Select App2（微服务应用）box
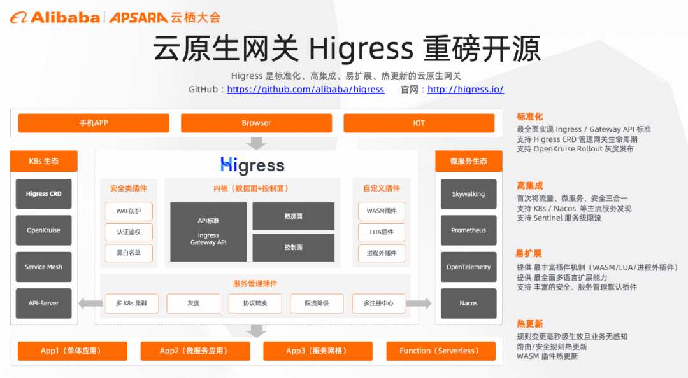The image size is (688, 378). tap(196, 351)
